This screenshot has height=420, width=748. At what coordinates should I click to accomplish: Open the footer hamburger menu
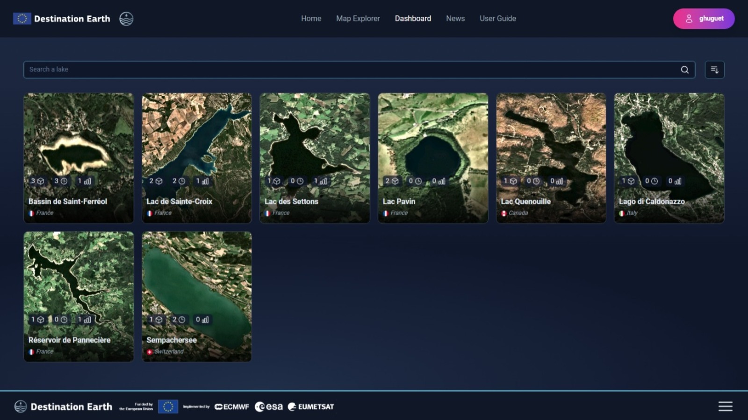[x=725, y=406]
